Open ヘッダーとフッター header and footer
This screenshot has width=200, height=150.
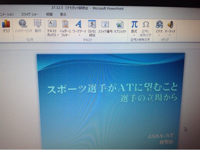[x=65, y=24]
